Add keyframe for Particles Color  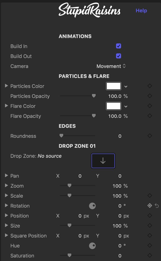pos(150,86)
